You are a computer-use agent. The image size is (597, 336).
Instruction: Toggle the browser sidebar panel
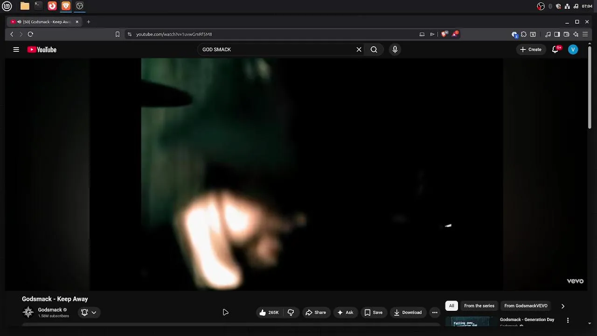pyautogui.click(x=557, y=34)
